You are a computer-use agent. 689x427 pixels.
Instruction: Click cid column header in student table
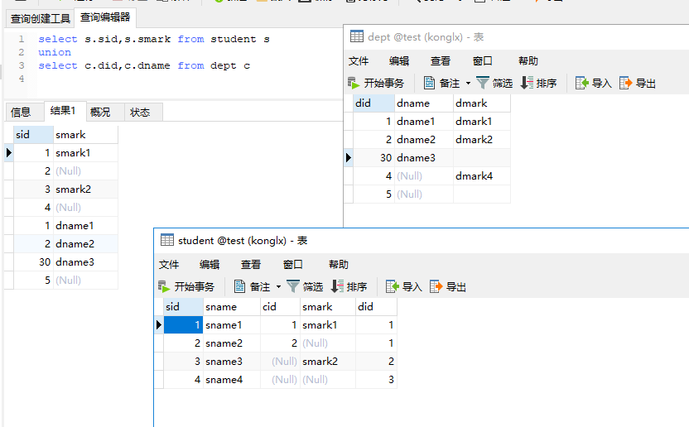click(280, 307)
